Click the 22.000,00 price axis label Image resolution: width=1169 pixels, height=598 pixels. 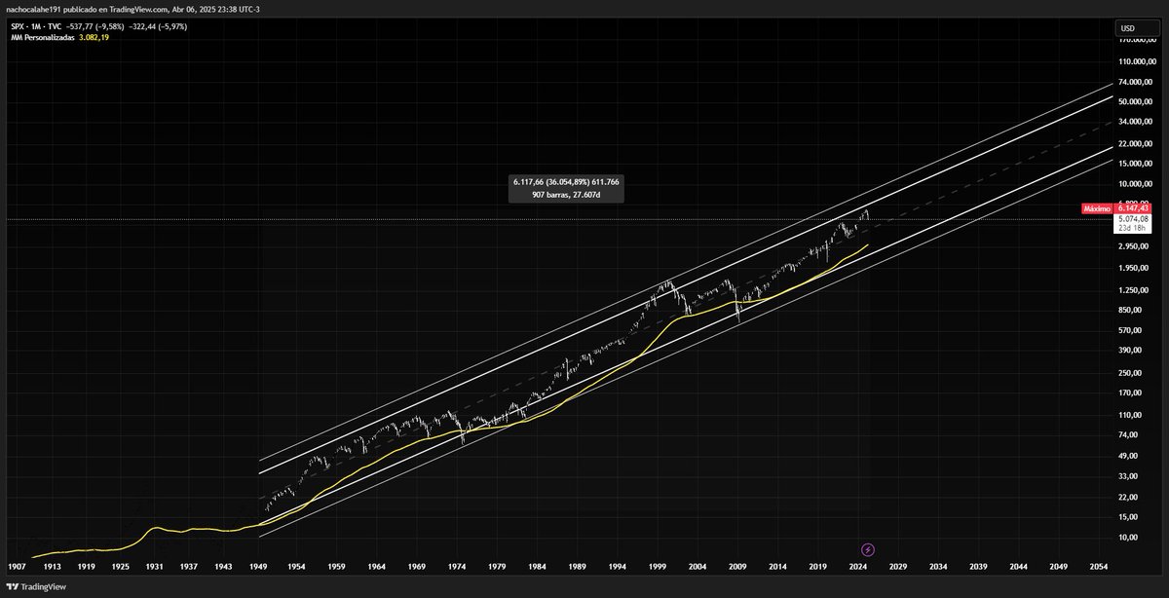tap(1136, 143)
